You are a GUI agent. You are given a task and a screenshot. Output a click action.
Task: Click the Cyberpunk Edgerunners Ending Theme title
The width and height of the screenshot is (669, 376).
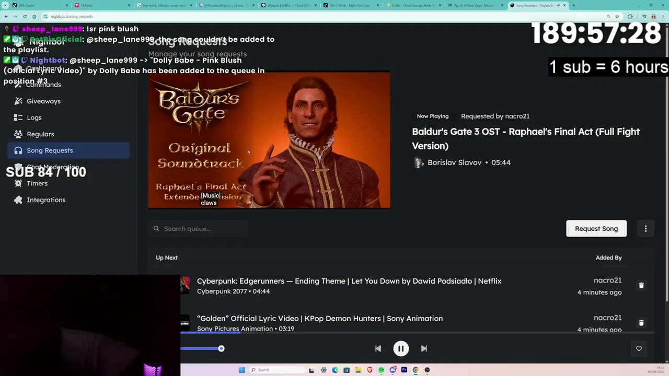[349, 281]
